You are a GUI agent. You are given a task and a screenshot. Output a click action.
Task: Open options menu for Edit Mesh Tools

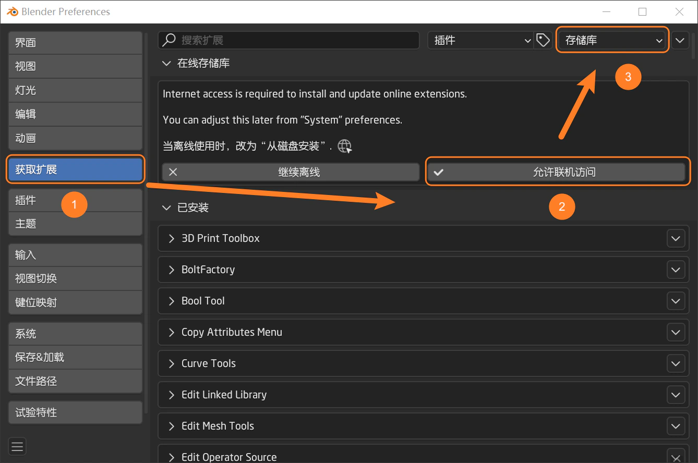(x=676, y=426)
